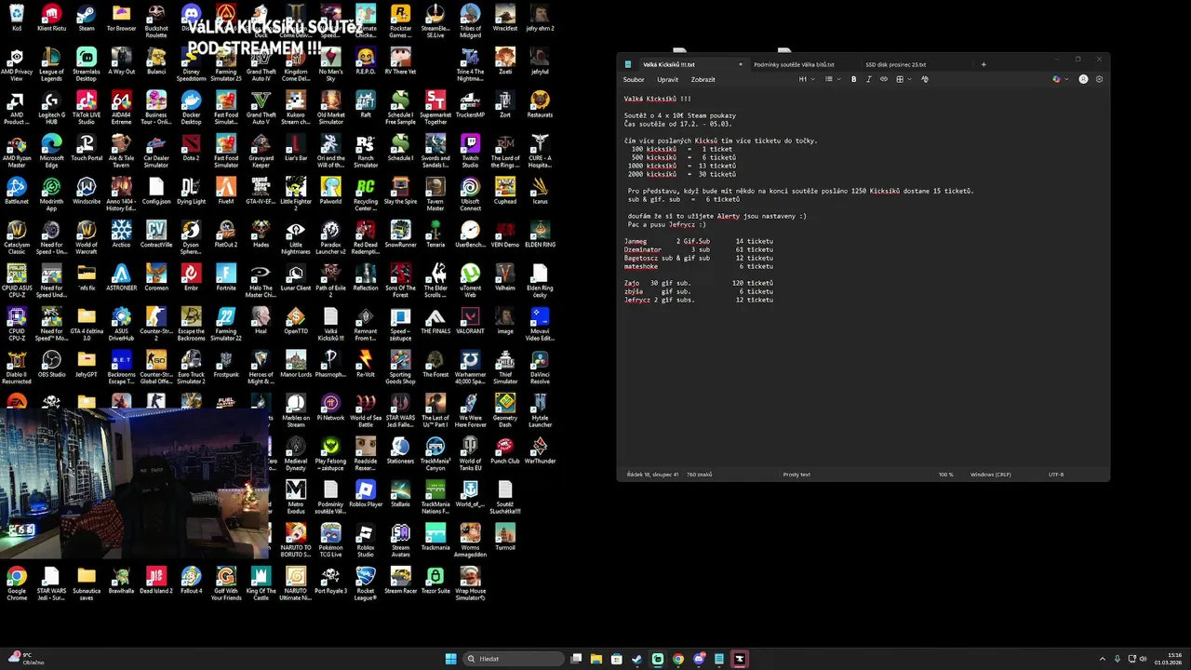
Task: Click Windows (CRLF) line ending status
Action: pos(990,475)
